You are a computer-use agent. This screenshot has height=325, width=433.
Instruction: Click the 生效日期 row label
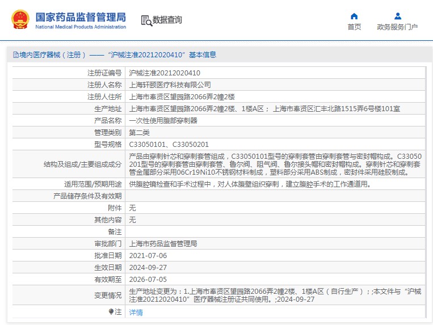tap(108, 267)
